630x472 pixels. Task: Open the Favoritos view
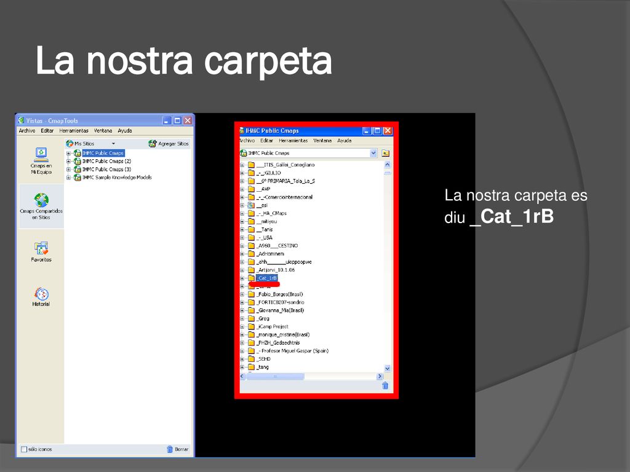41,251
